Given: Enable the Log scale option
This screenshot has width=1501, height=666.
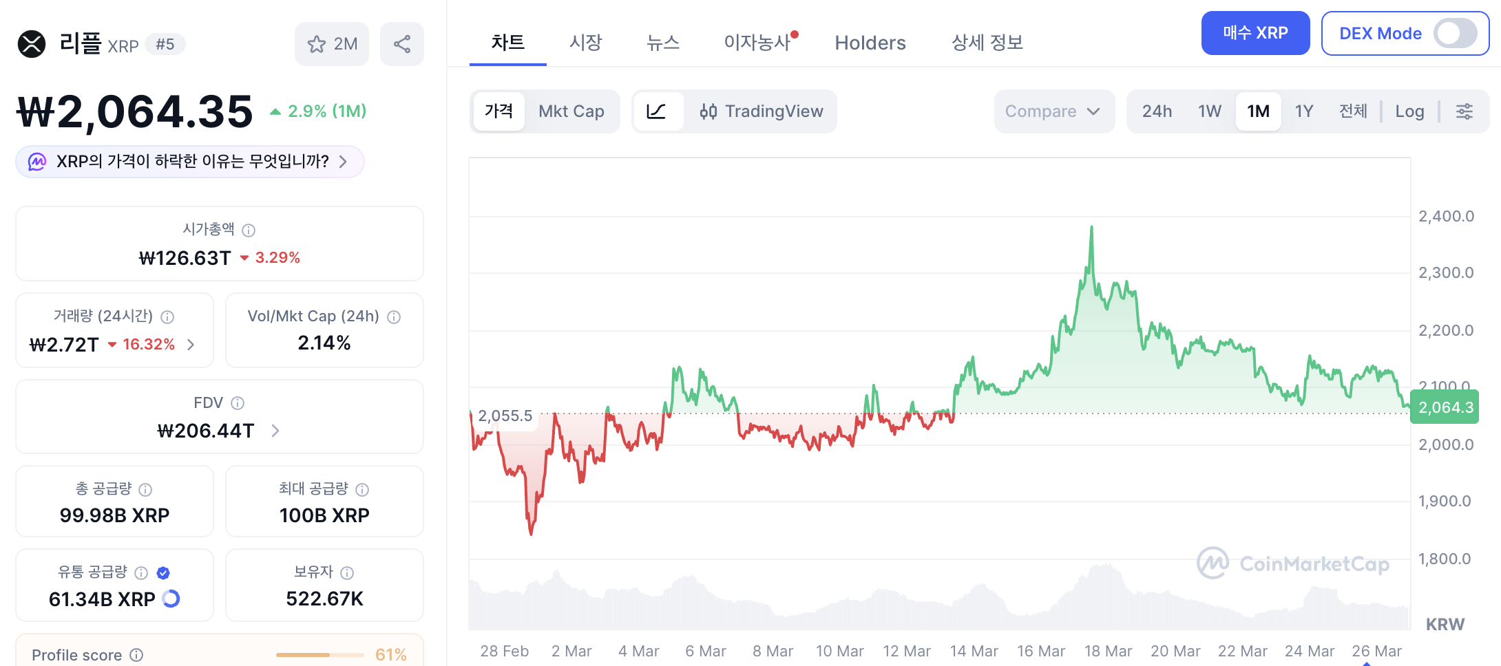Looking at the screenshot, I should pyautogui.click(x=1409, y=111).
